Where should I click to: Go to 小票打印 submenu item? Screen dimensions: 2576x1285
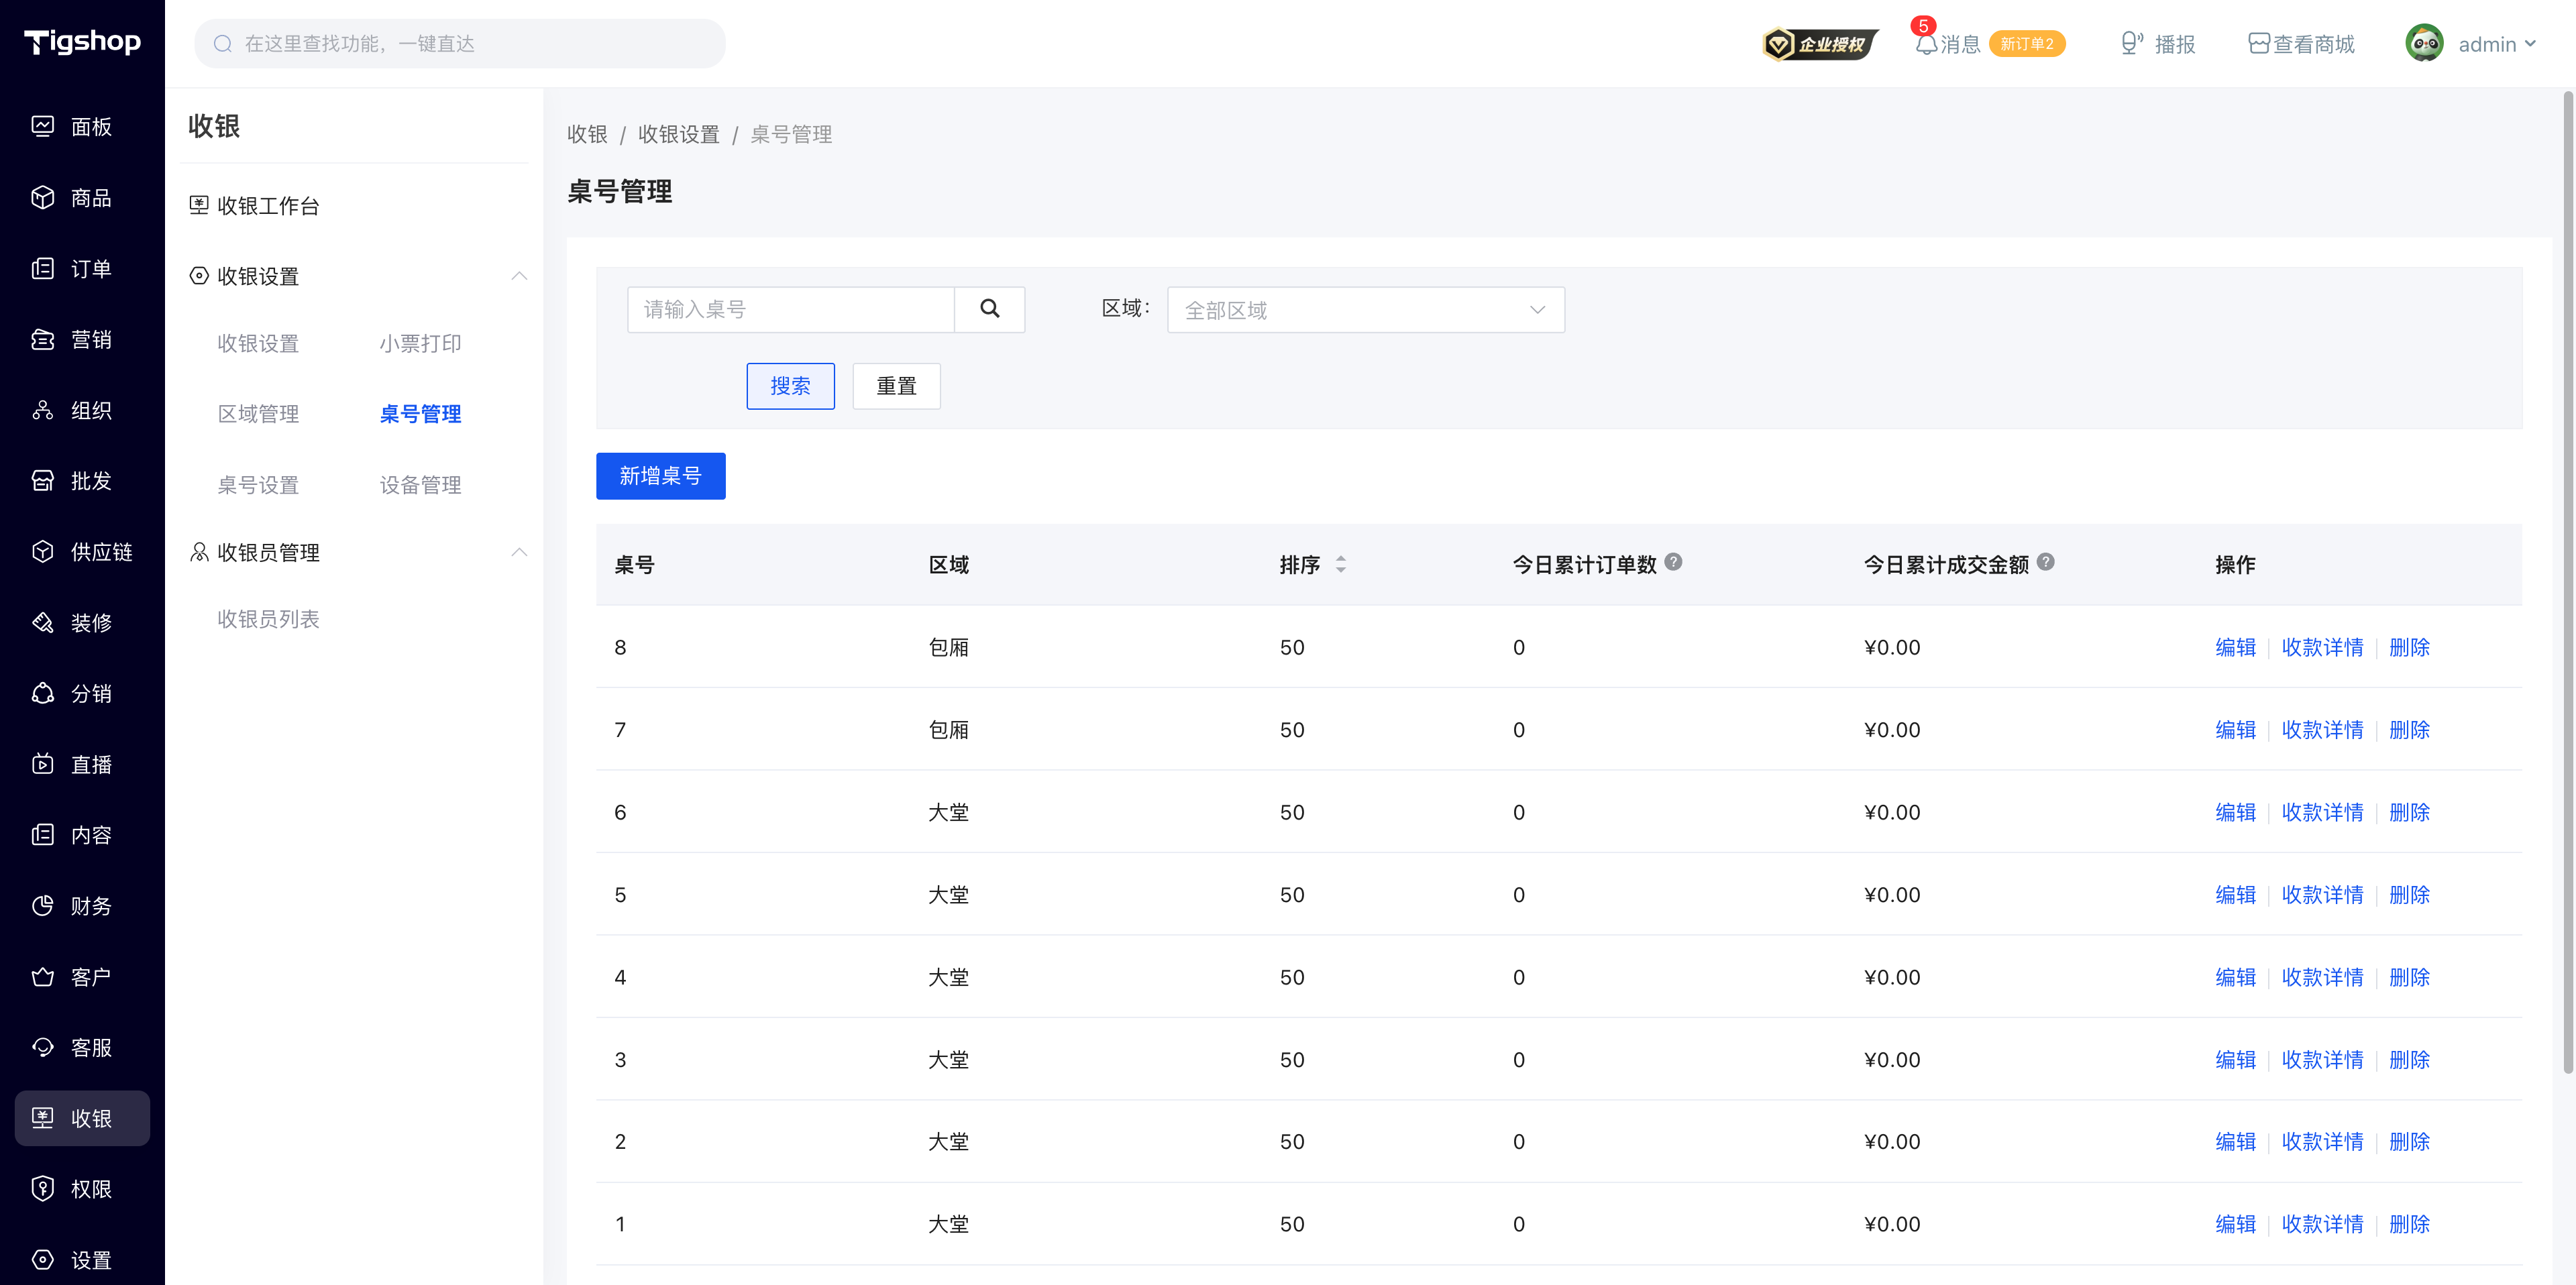(x=420, y=343)
